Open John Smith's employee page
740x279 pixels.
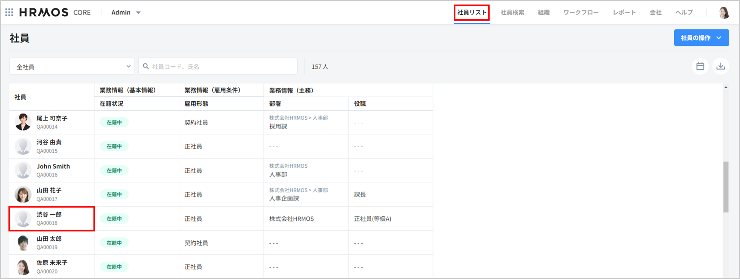(53, 167)
